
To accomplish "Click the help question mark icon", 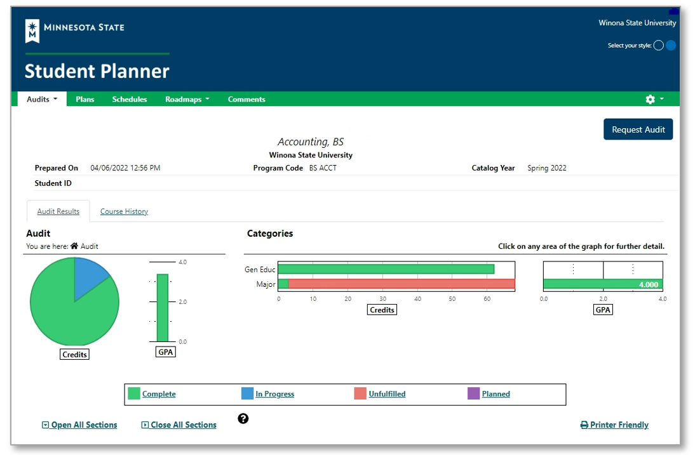I will click(x=243, y=418).
